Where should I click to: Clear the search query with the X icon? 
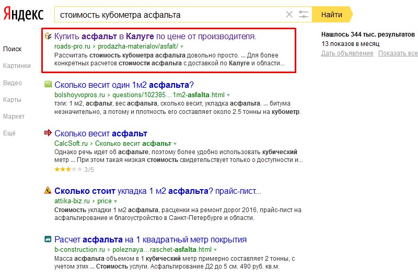point(289,15)
